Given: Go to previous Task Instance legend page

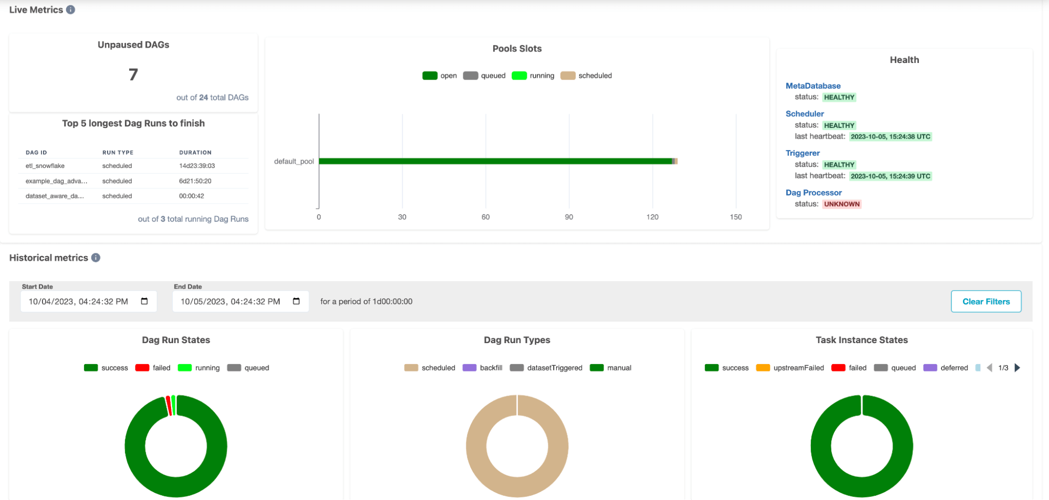Looking at the screenshot, I should point(990,368).
